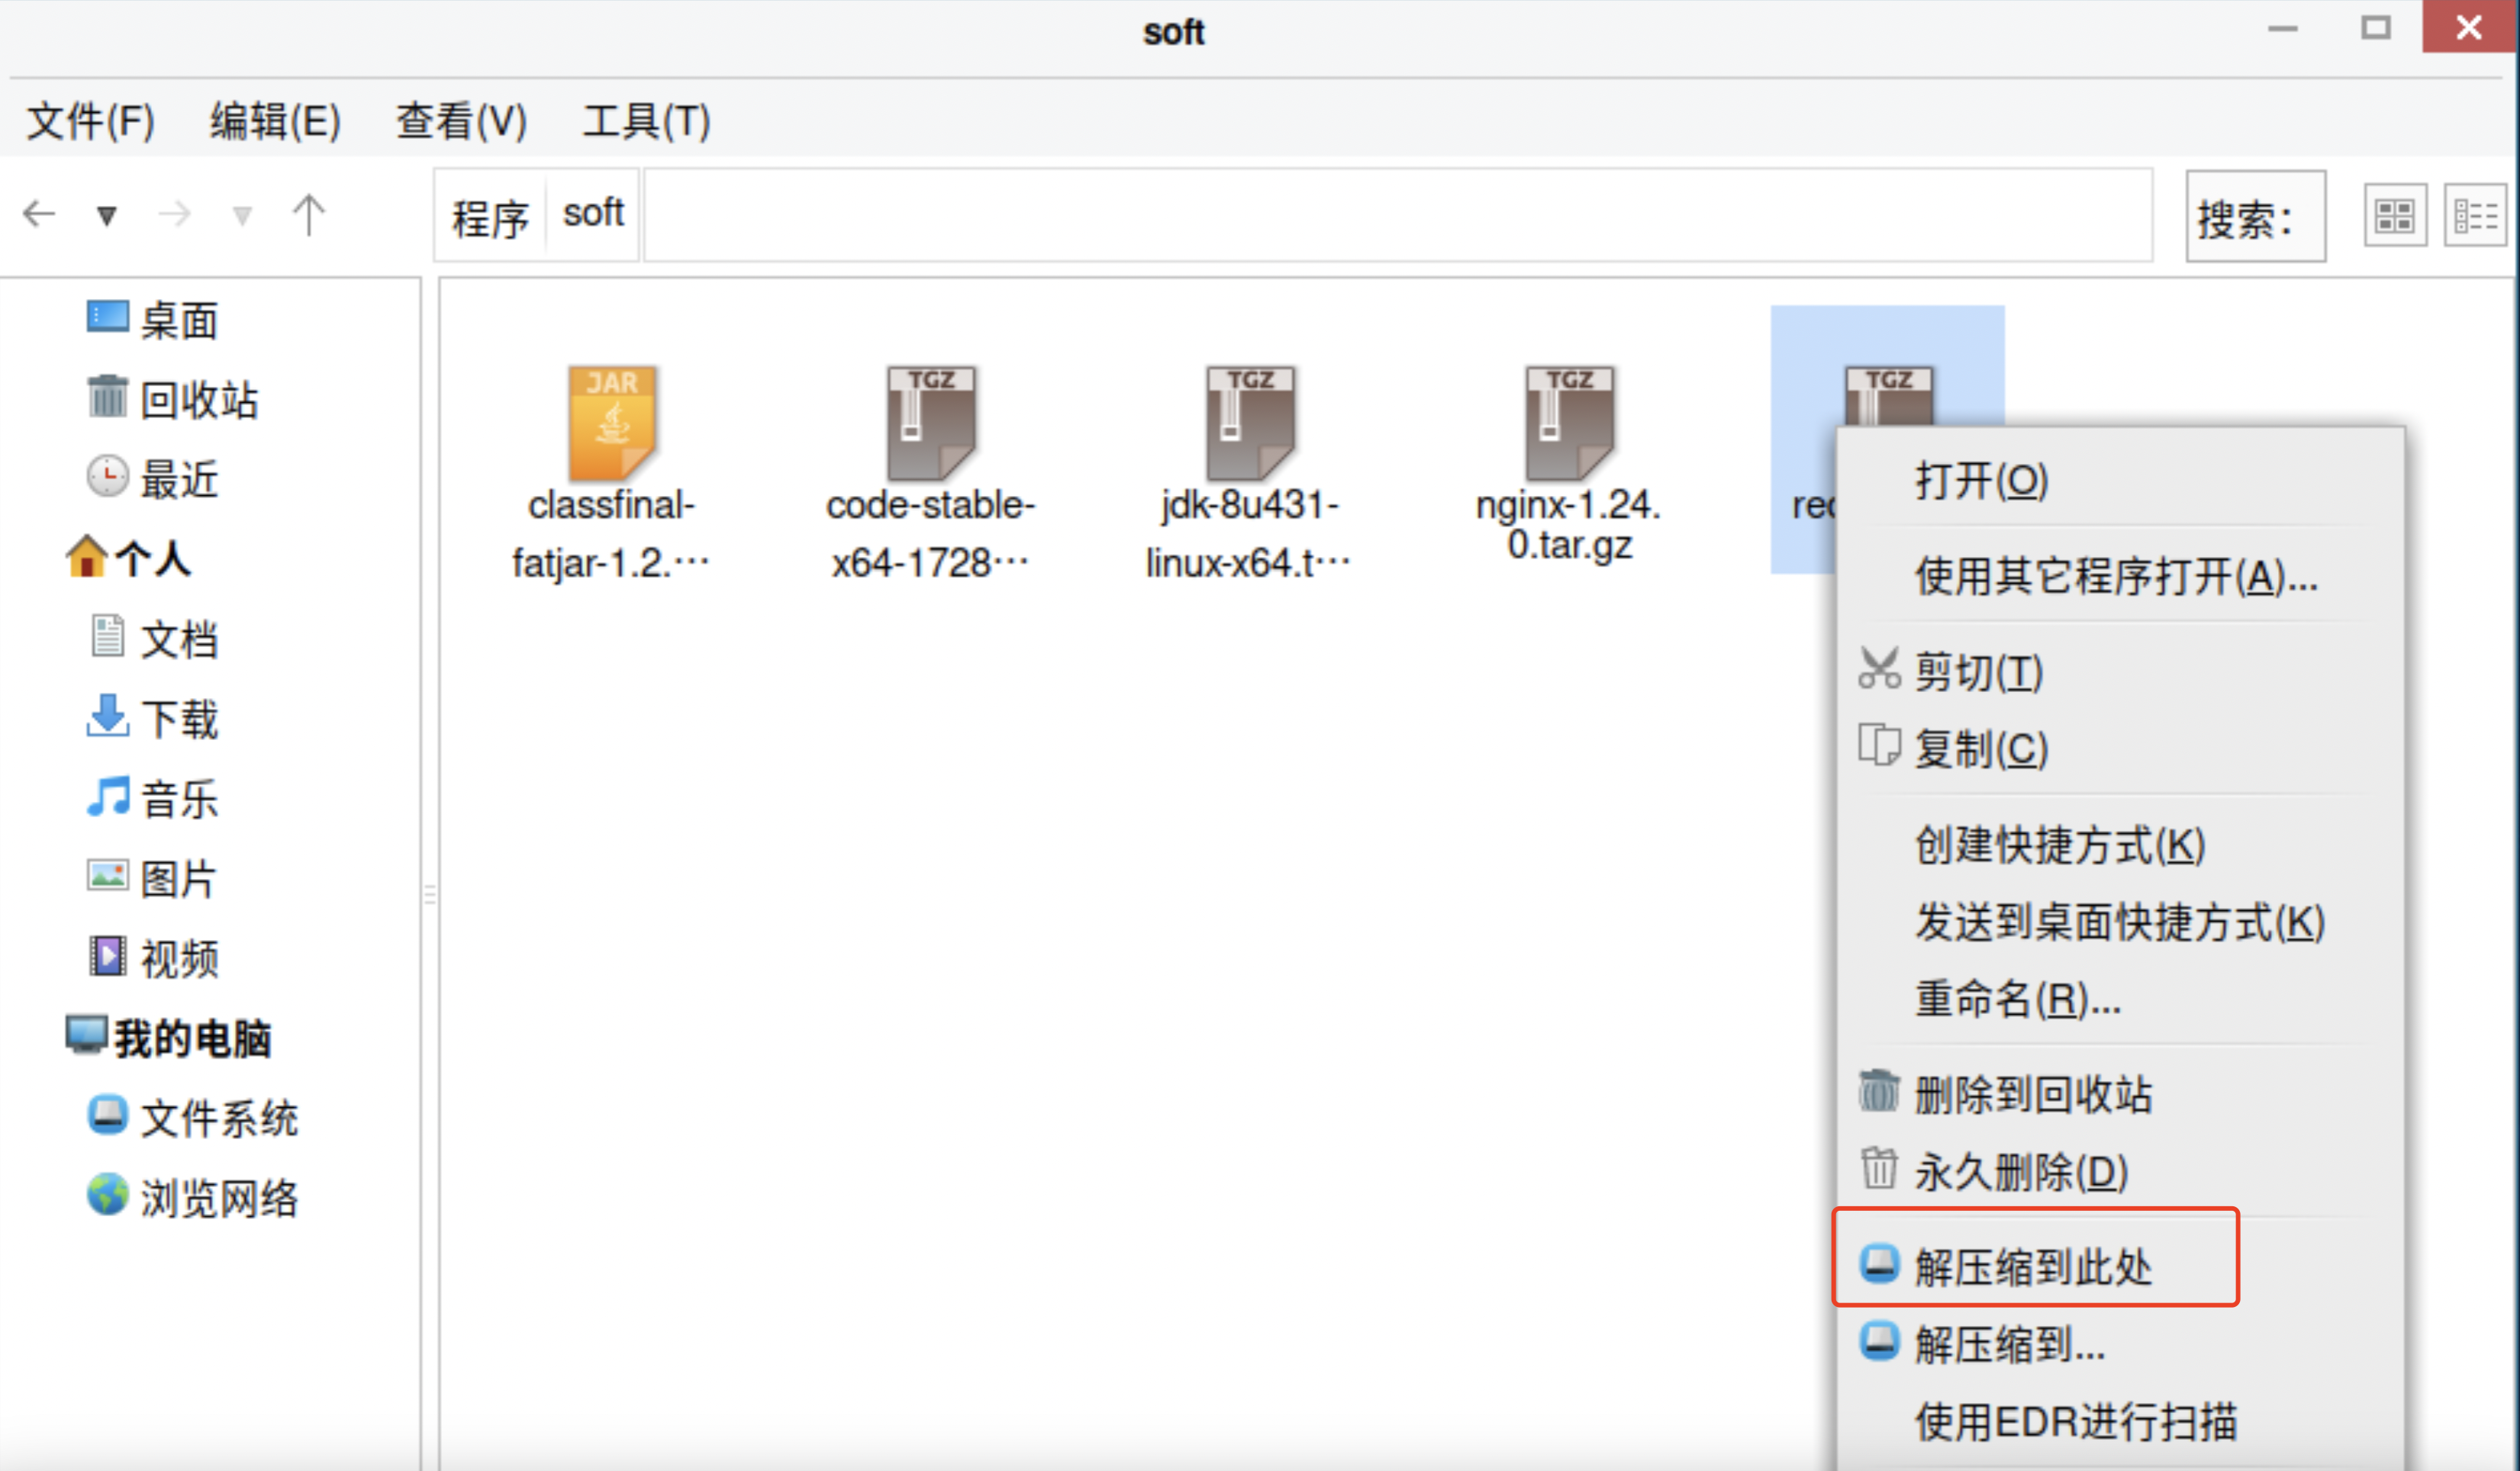This screenshot has height=1471, width=2520.
Task: Click the 程序 breadcrumb link
Action: point(489,215)
